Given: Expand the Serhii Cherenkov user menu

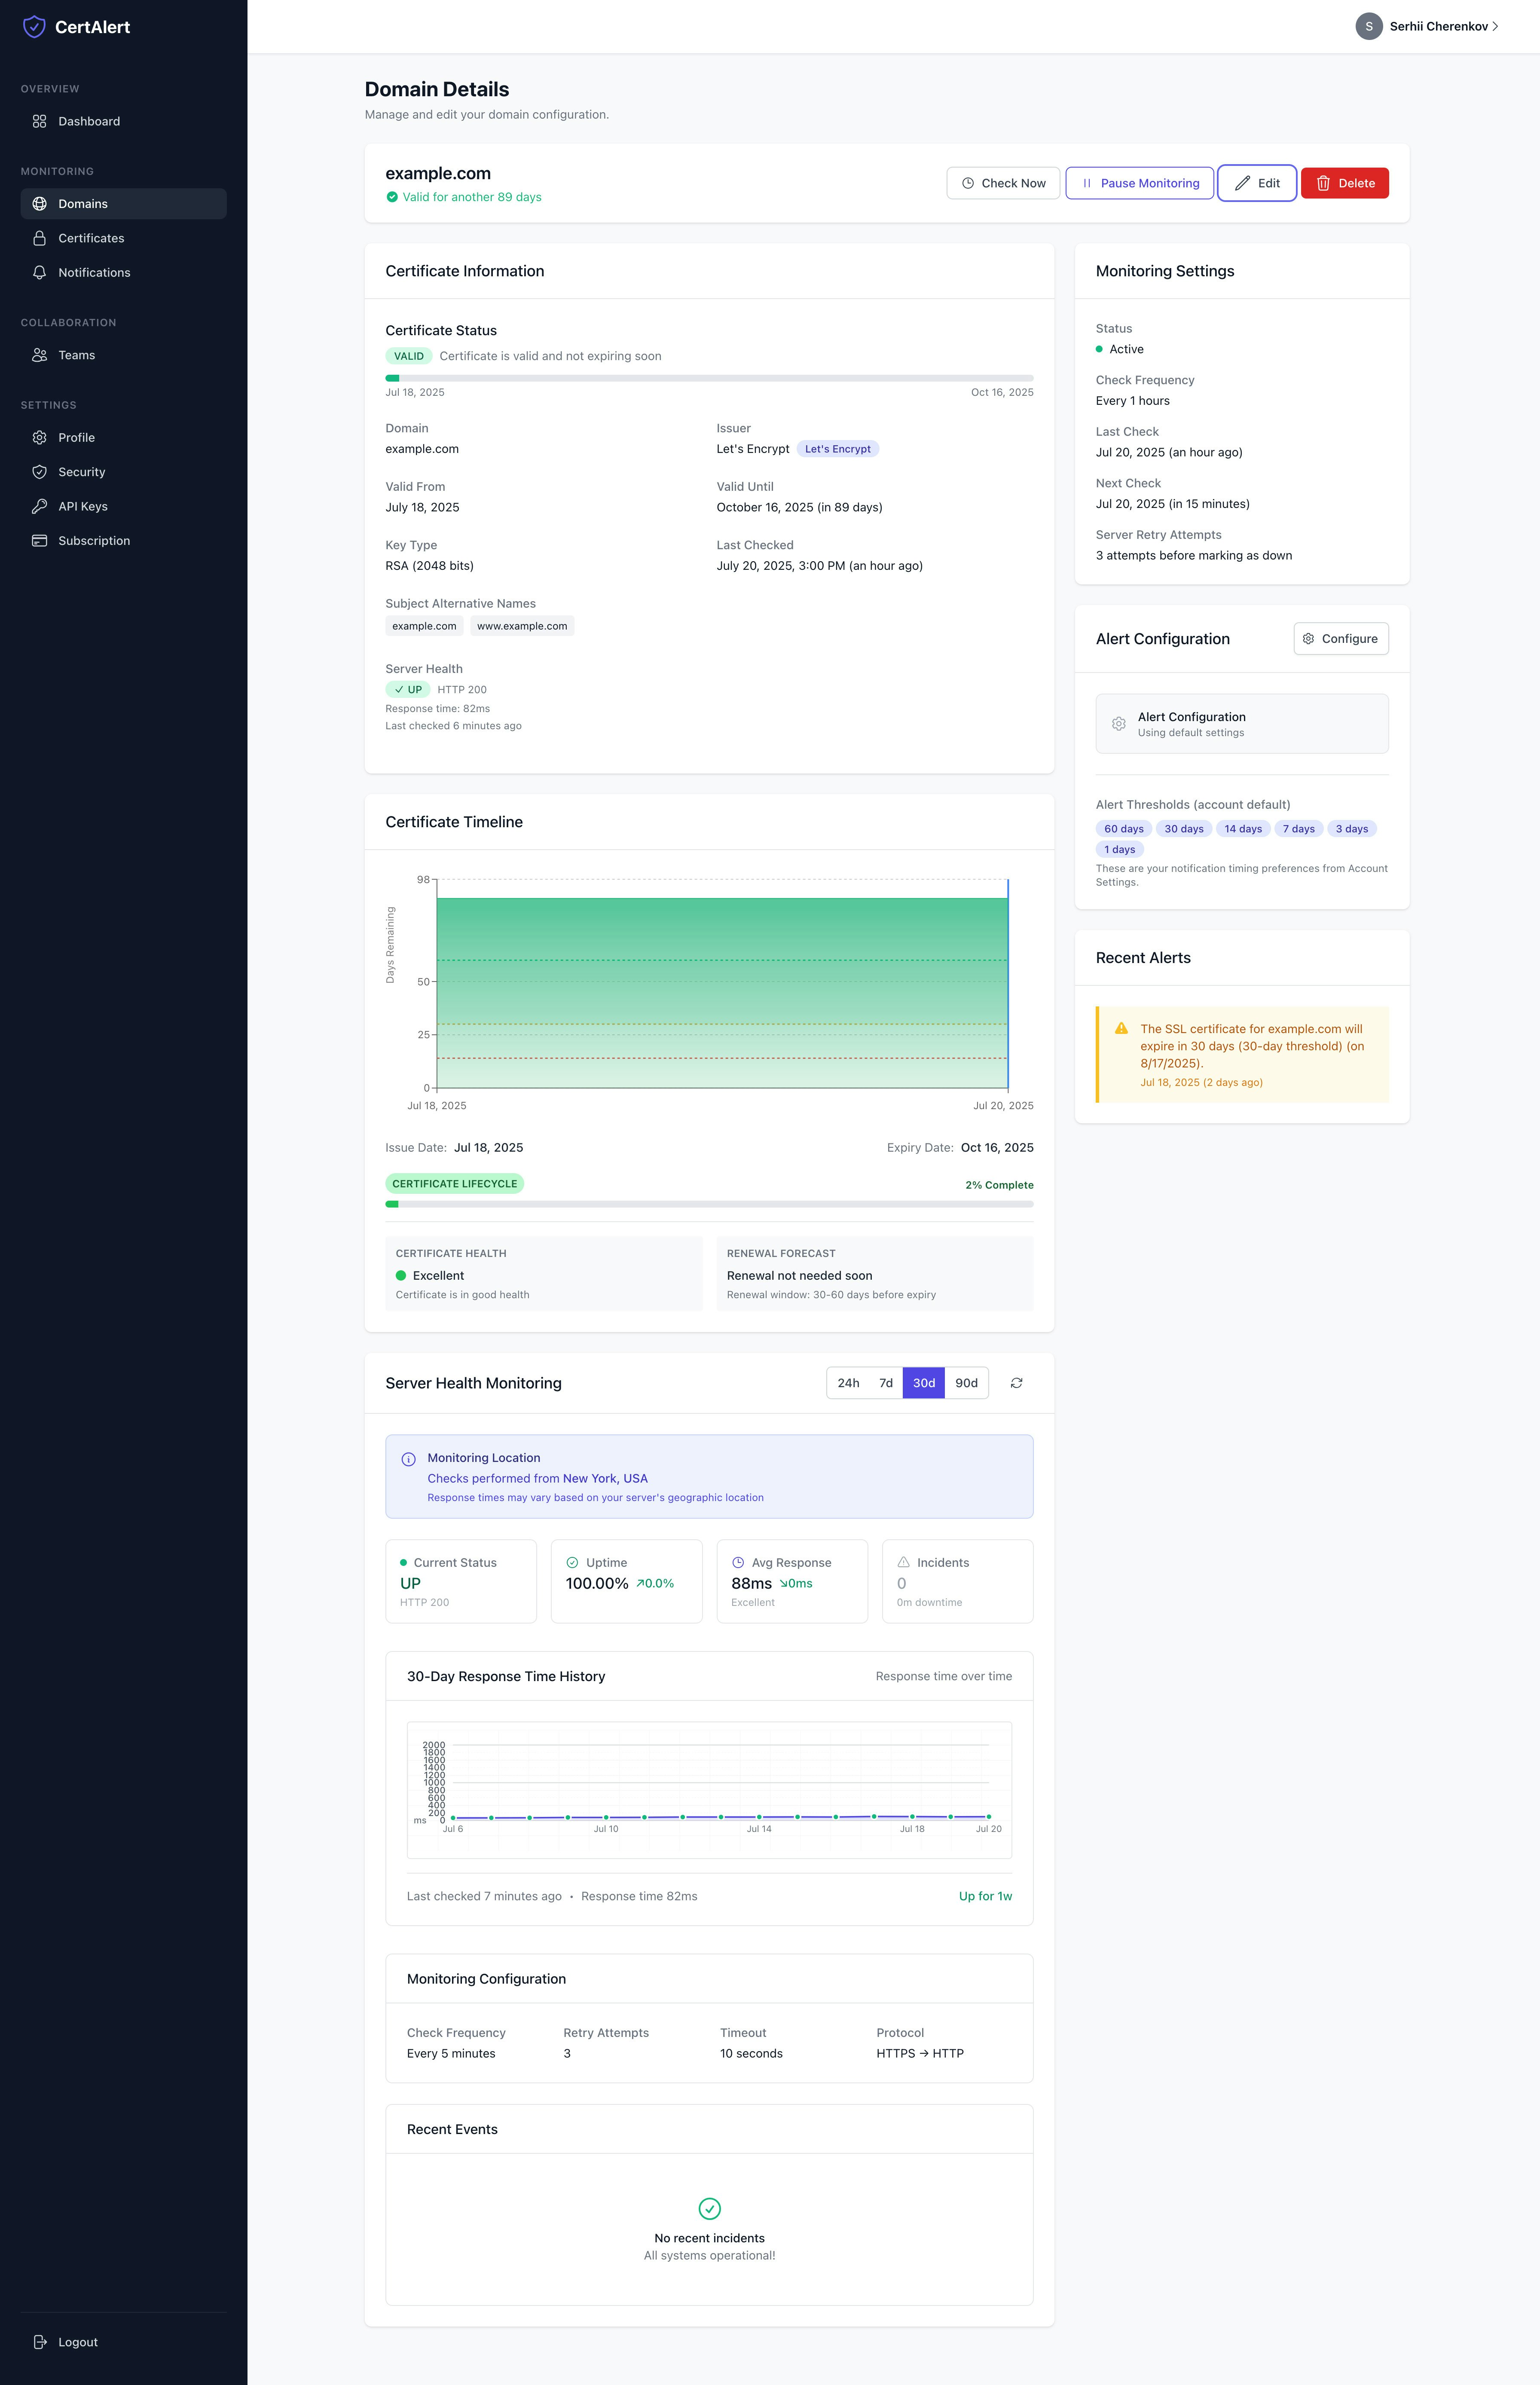Looking at the screenshot, I should (x=1427, y=27).
